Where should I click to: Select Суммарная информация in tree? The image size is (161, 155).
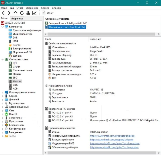tap(27, 30)
